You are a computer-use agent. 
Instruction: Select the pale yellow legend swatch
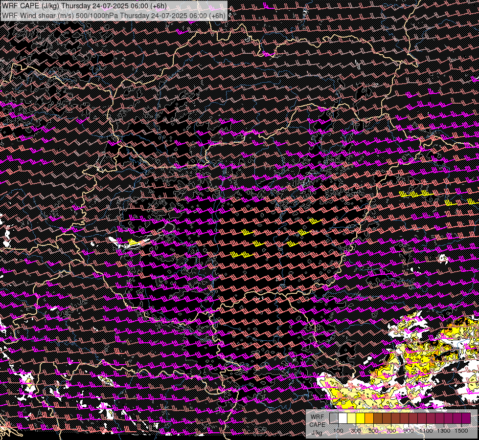pyautogui.click(x=352, y=418)
